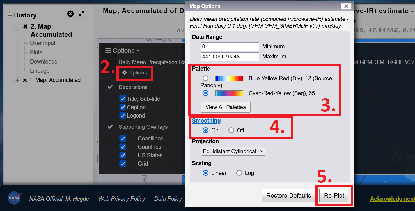Delete history item 1 using its X icon
This screenshot has width=415, height=211.
[25, 80]
